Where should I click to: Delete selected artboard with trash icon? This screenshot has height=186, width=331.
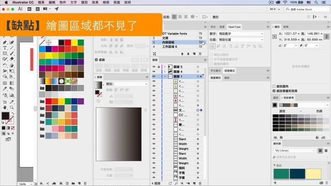[200, 54]
